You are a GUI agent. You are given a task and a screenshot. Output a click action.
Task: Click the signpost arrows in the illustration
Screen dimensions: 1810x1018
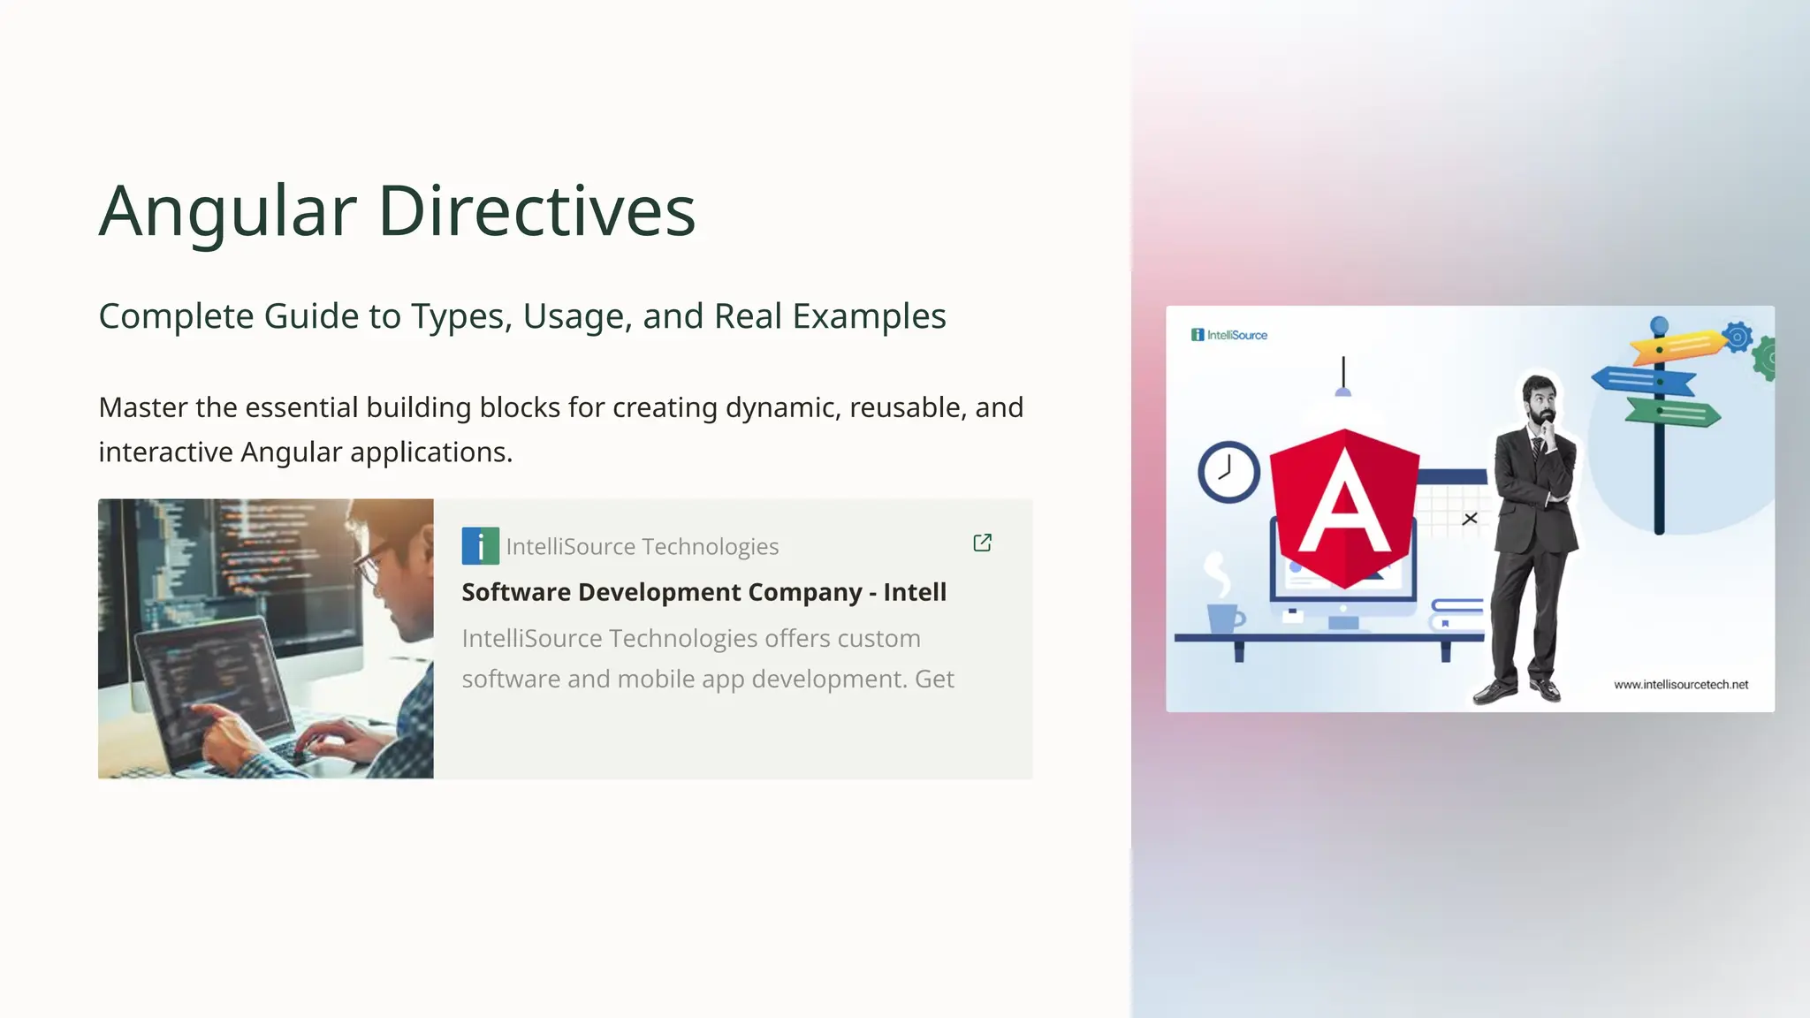tap(1658, 381)
